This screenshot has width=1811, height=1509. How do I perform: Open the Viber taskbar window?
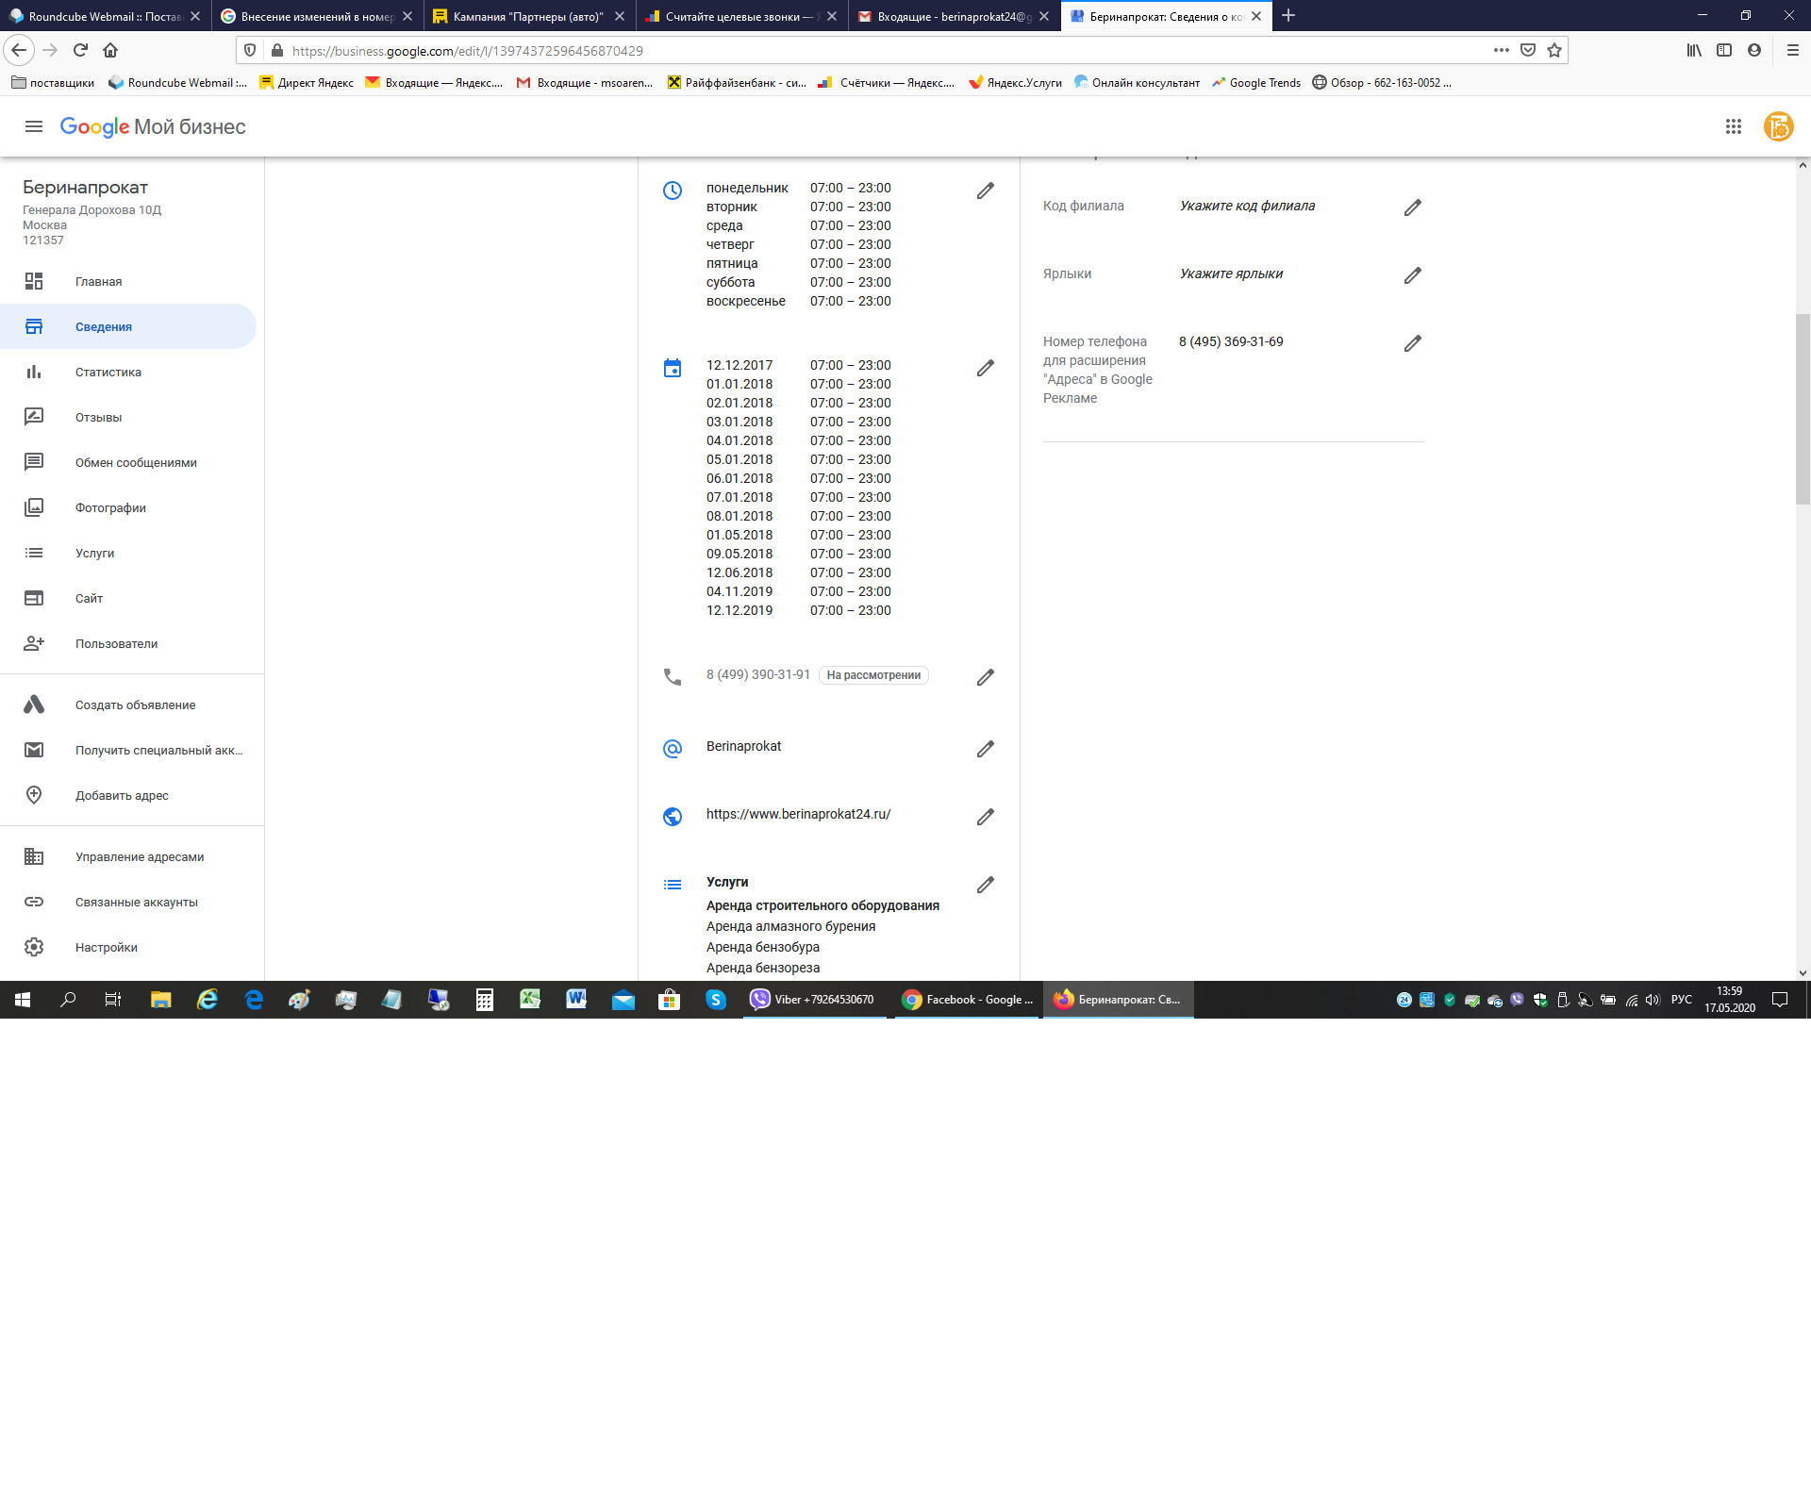pyautogui.click(x=814, y=1000)
